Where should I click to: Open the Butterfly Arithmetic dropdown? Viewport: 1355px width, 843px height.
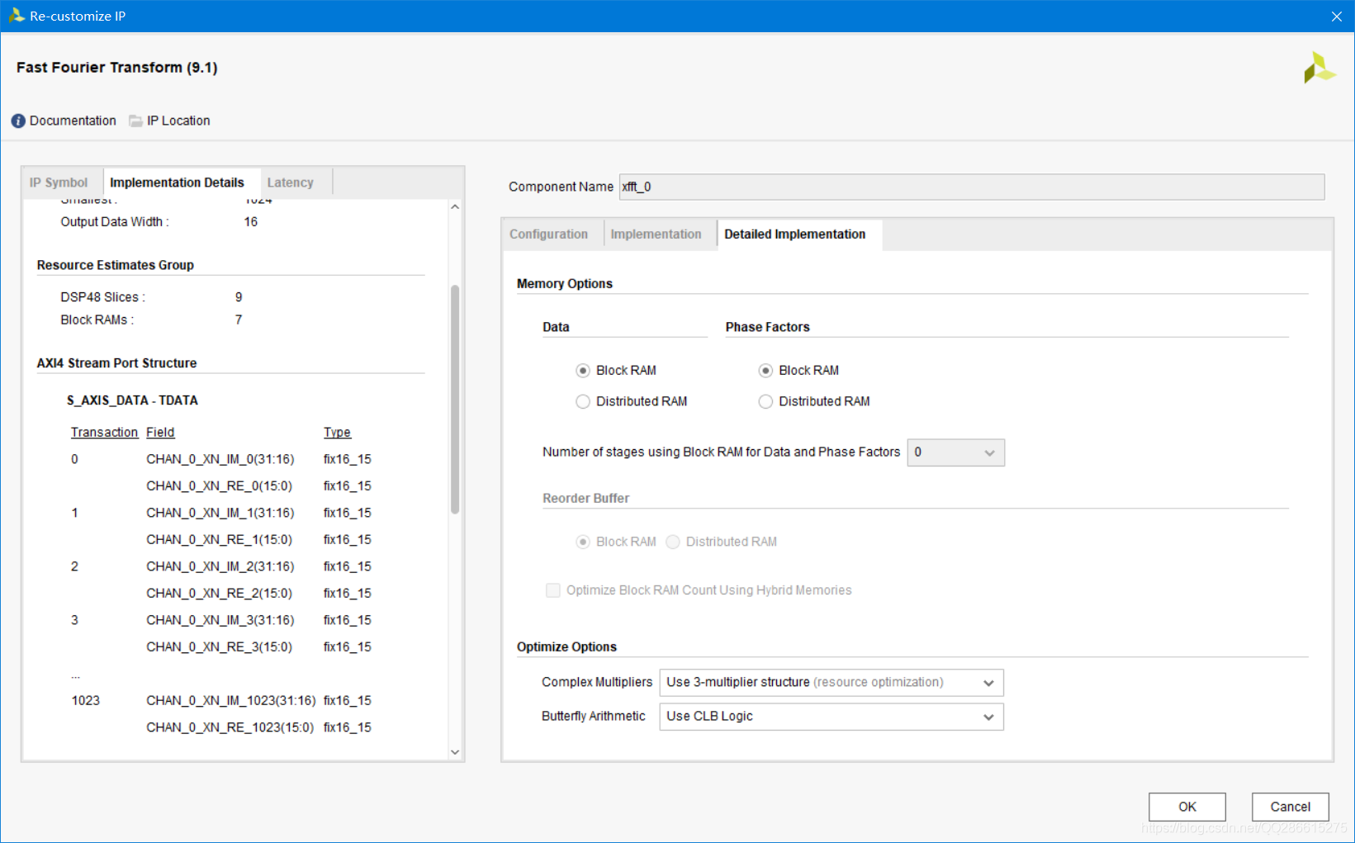[831, 717]
